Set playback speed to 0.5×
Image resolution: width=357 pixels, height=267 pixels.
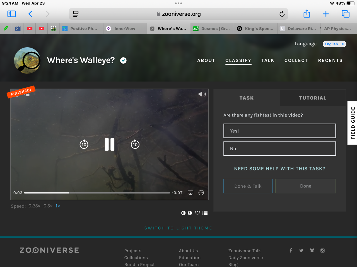click(48, 206)
